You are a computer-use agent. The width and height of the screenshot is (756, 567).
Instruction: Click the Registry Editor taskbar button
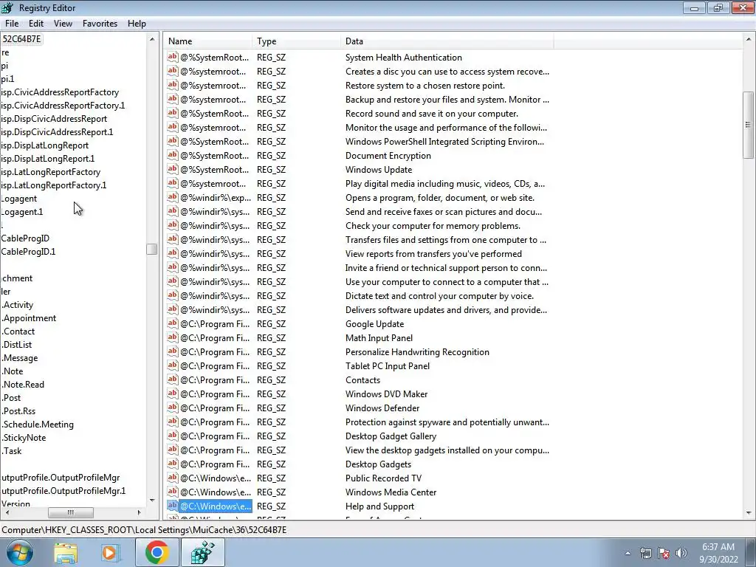202,552
